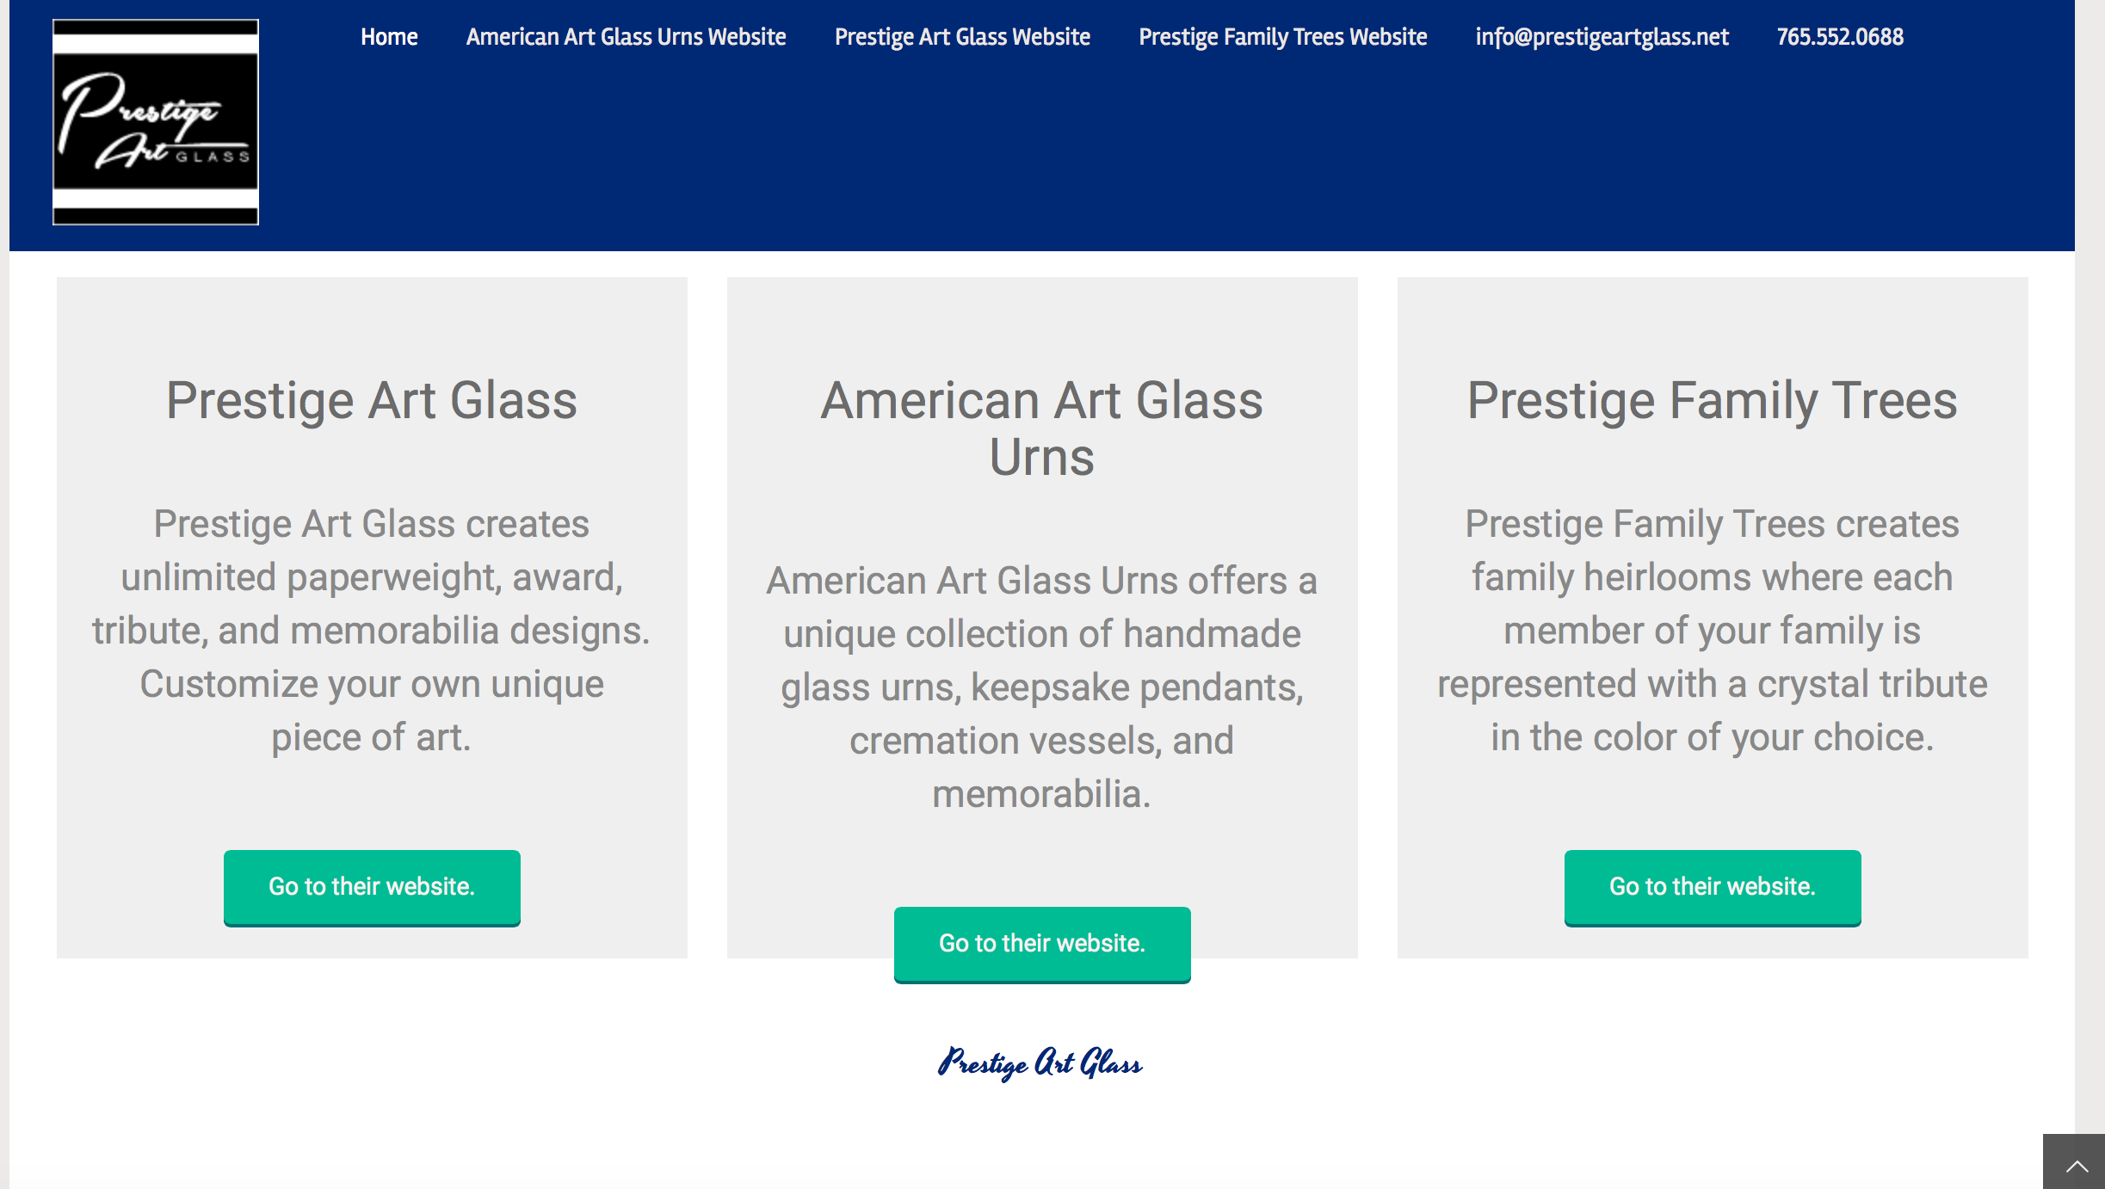The height and width of the screenshot is (1189, 2105).
Task: Click the 765.552.0688 phone number
Action: pos(1840,37)
